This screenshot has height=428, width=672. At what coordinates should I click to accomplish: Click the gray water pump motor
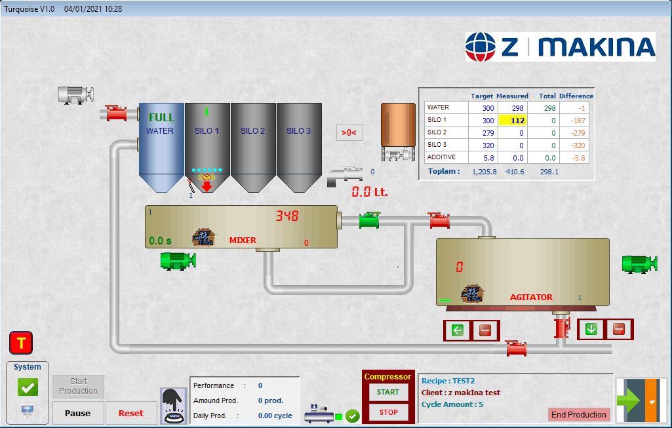click(75, 94)
